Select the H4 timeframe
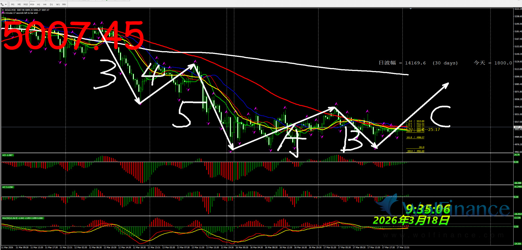Image resolution: width=522 pixels, height=250 pixels. (45, 4)
